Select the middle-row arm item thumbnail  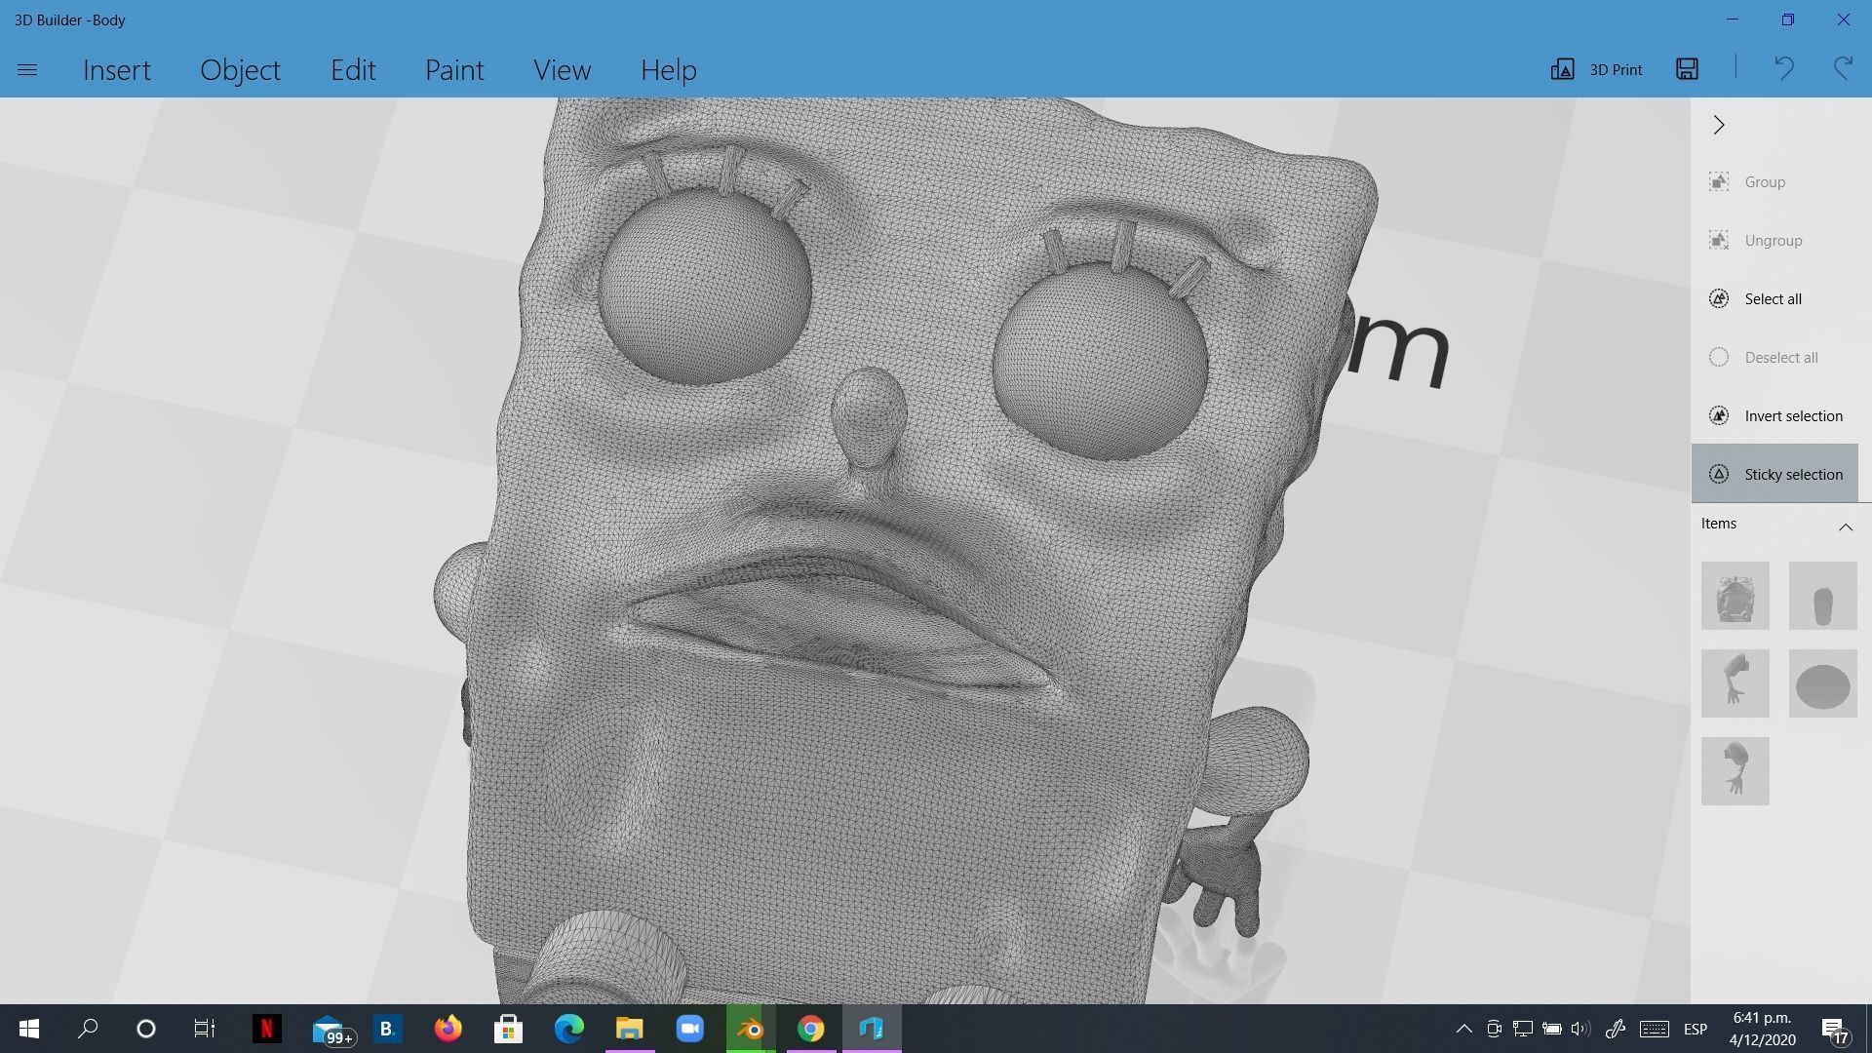click(1735, 683)
